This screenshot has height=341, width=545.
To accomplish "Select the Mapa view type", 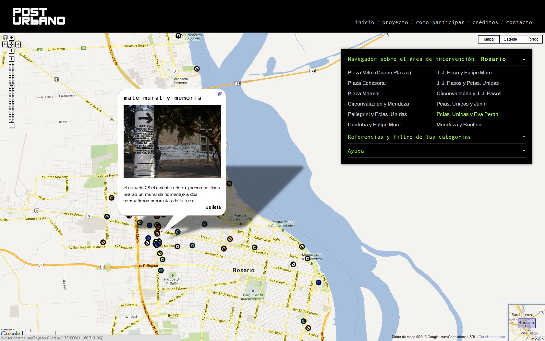I will pyautogui.click(x=489, y=39).
